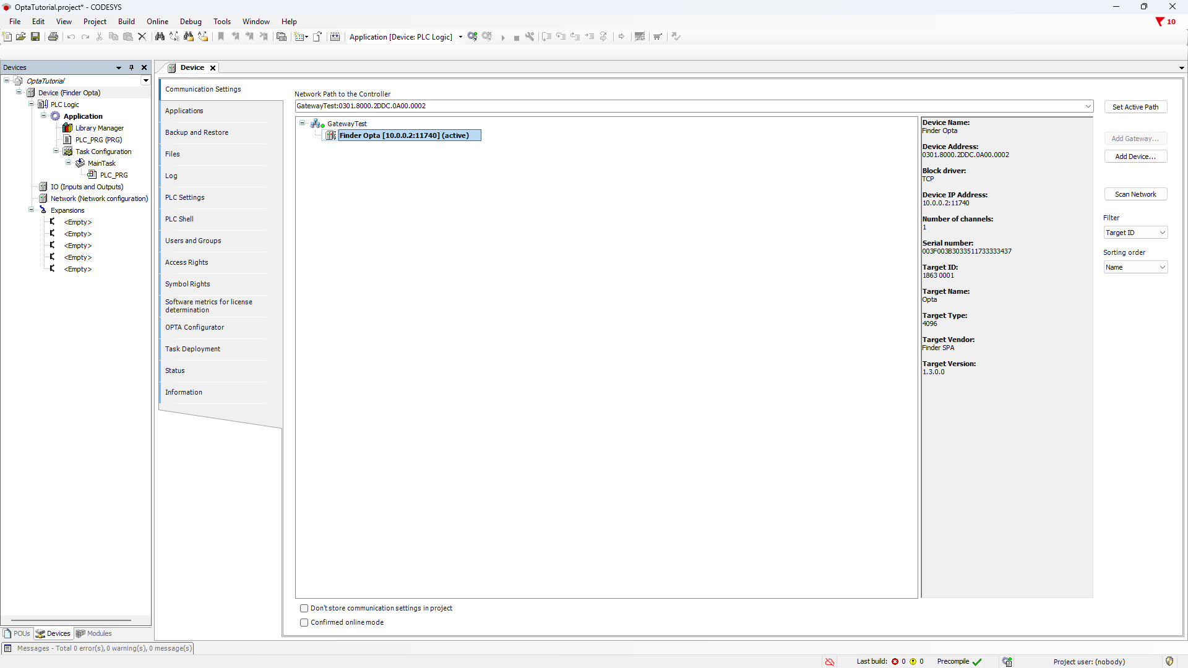The height and width of the screenshot is (668, 1188).
Task: Open the Library Manager node icon
Action: 68,128
